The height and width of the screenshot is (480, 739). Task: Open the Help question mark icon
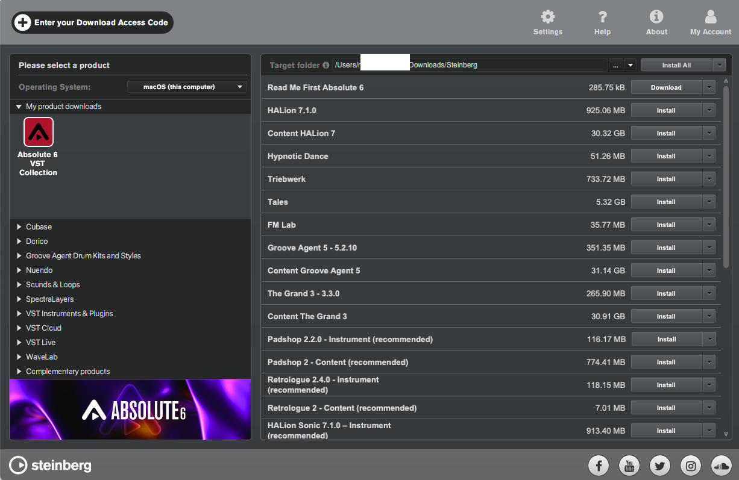pos(602,17)
